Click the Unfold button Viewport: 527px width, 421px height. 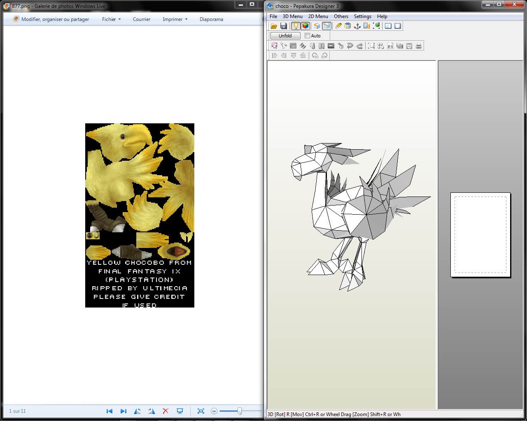(x=285, y=36)
